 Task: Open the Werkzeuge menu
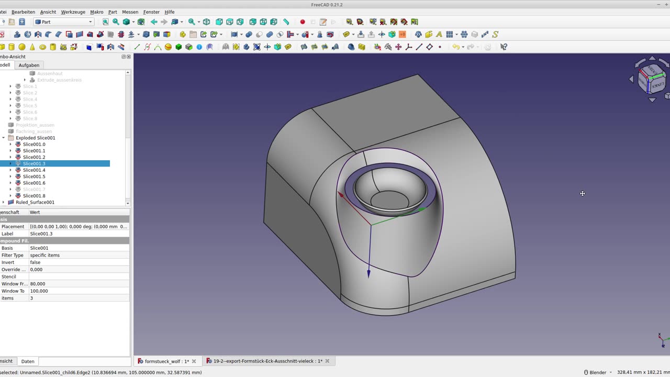[x=73, y=12]
